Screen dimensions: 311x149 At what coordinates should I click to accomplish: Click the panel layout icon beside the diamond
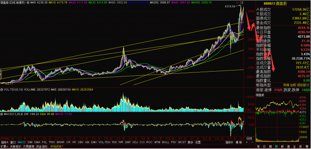(241, 2)
